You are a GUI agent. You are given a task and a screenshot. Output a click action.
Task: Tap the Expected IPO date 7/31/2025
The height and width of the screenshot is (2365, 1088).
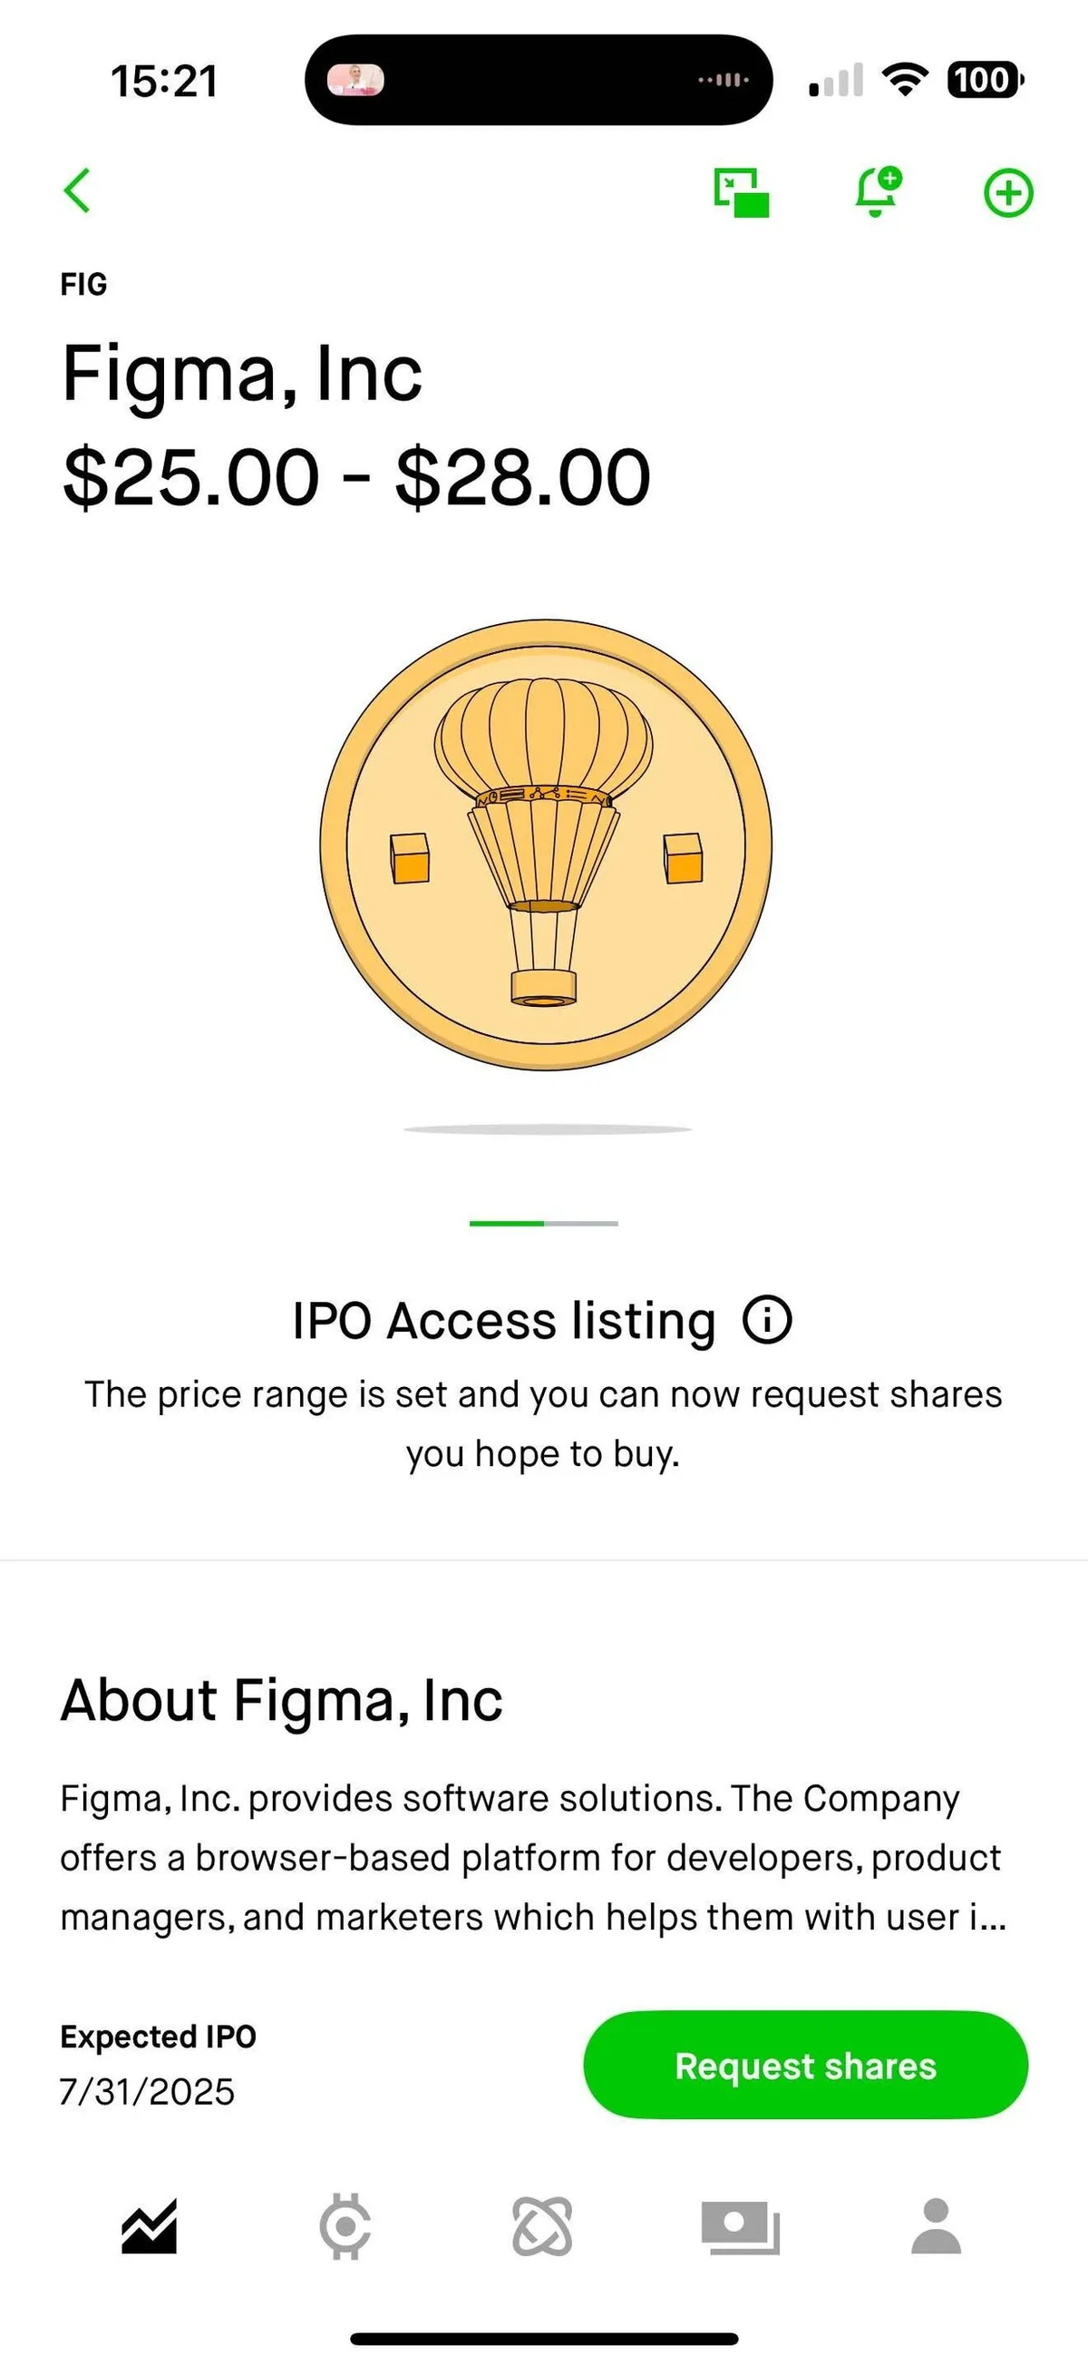click(x=147, y=2091)
